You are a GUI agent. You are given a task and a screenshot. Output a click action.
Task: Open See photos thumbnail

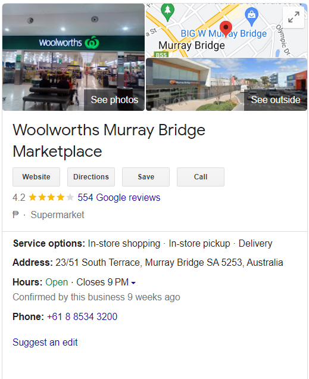(x=73, y=57)
